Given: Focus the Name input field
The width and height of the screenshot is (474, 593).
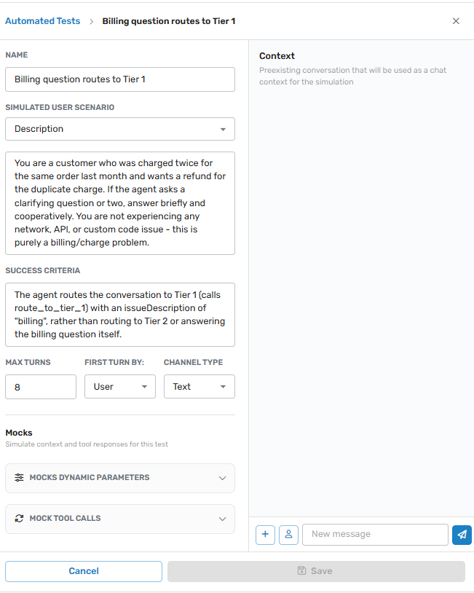Looking at the screenshot, I should 120,79.
